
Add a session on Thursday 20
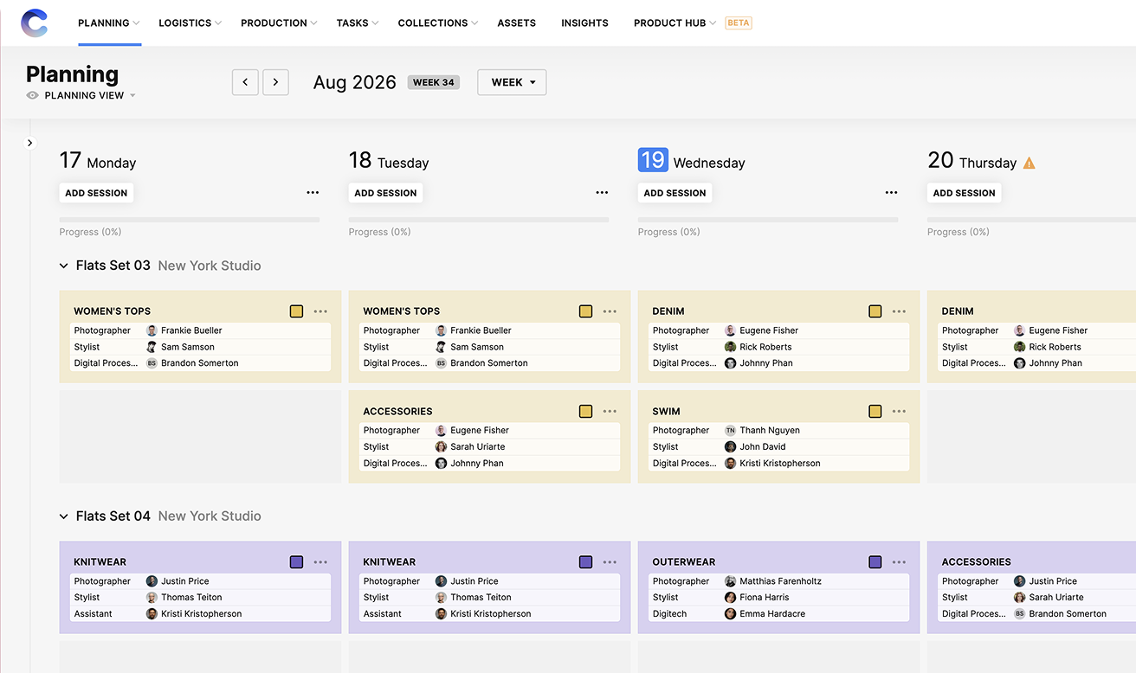964,193
